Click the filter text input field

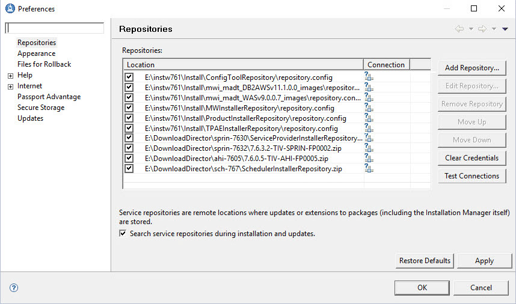pyautogui.click(x=55, y=28)
